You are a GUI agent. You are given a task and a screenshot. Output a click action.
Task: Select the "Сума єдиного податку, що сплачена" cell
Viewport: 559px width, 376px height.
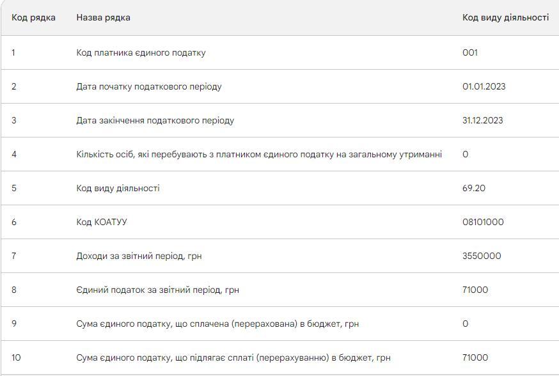point(217,324)
